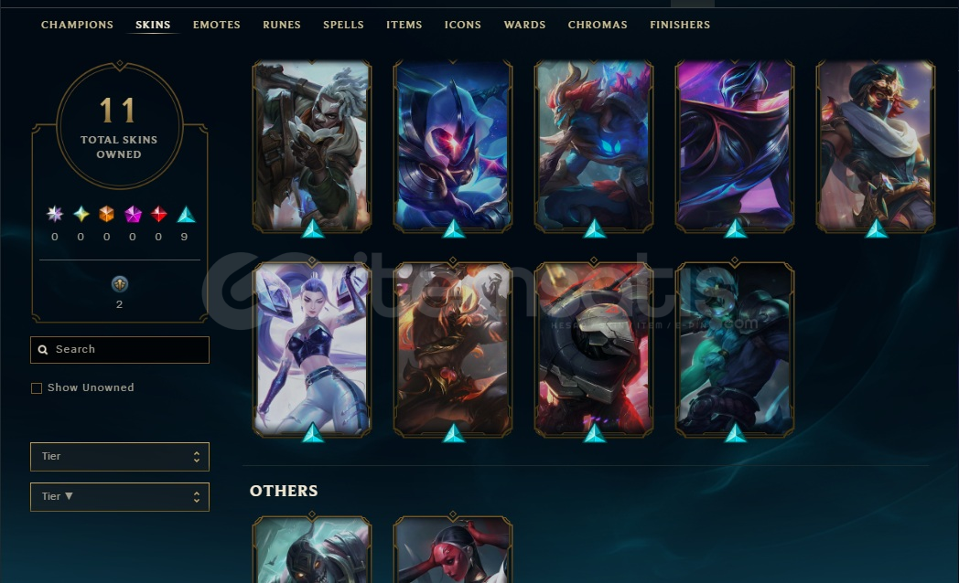Open the lower Tier sort dropdown
This screenshot has width=959, height=583.
point(120,497)
